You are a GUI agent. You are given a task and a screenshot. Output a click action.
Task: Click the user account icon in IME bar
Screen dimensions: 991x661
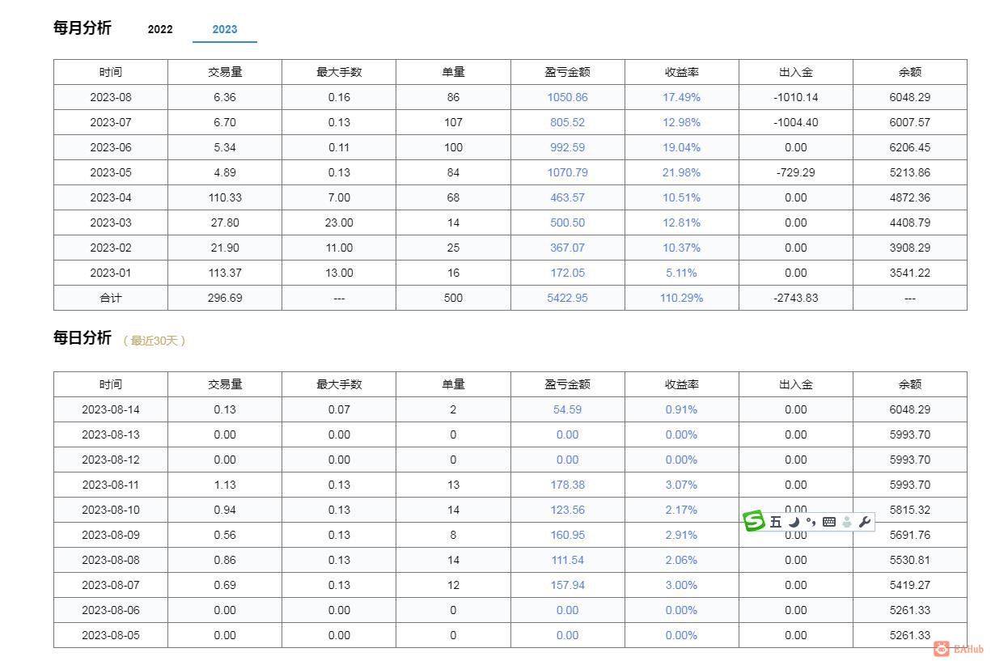846,522
